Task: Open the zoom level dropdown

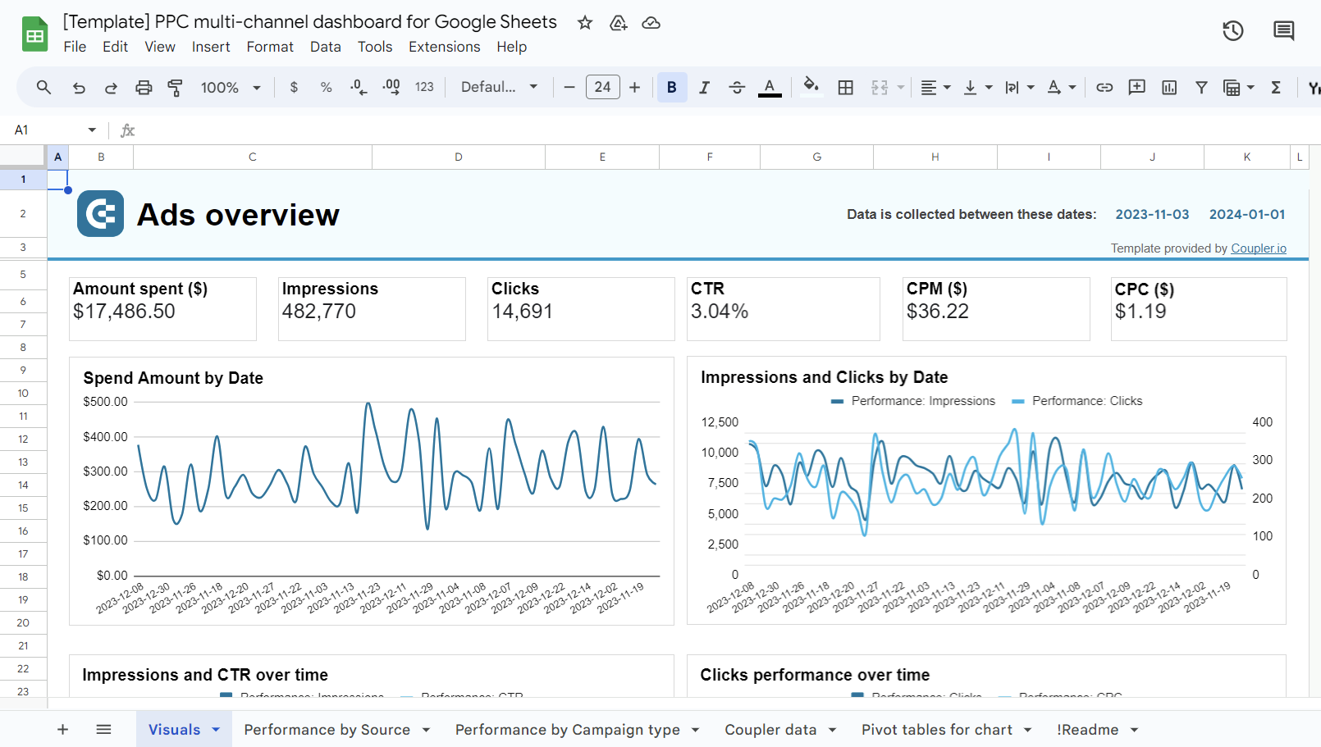Action: (x=231, y=88)
